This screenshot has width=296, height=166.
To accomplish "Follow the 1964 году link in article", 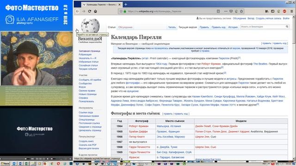I will 161,64.
